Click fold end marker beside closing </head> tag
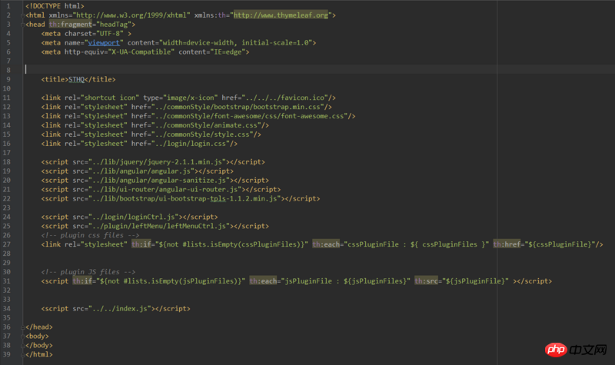The width and height of the screenshot is (615, 365). coord(23,327)
